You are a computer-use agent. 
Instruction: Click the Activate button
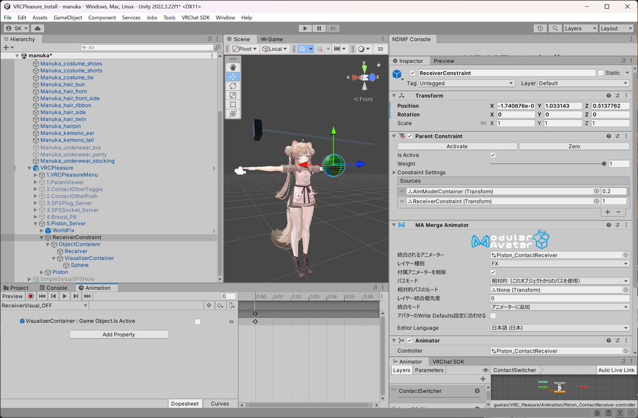coord(457,146)
